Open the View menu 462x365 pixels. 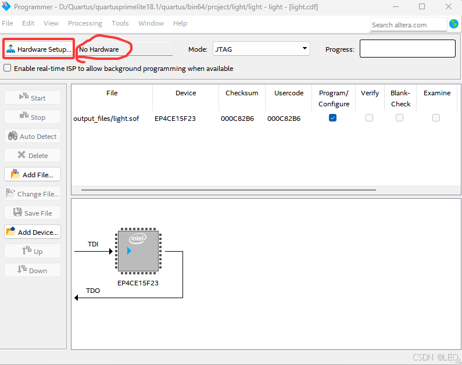51,23
